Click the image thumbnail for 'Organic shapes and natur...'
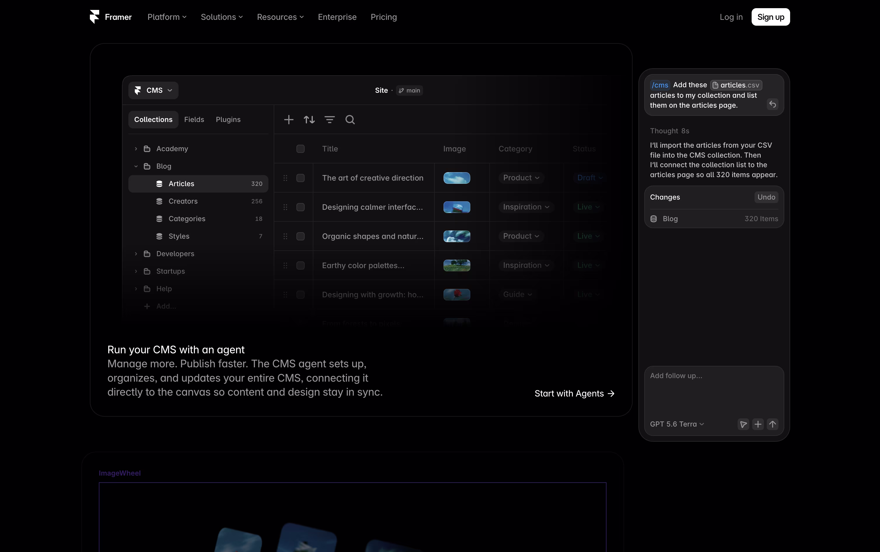 click(x=457, y=236)
